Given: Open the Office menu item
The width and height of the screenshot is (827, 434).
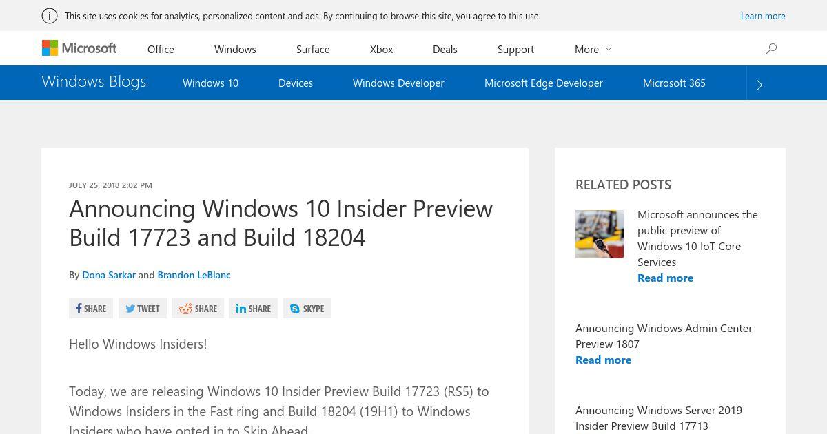Looking at the screenshot, I should pos(161,49).
